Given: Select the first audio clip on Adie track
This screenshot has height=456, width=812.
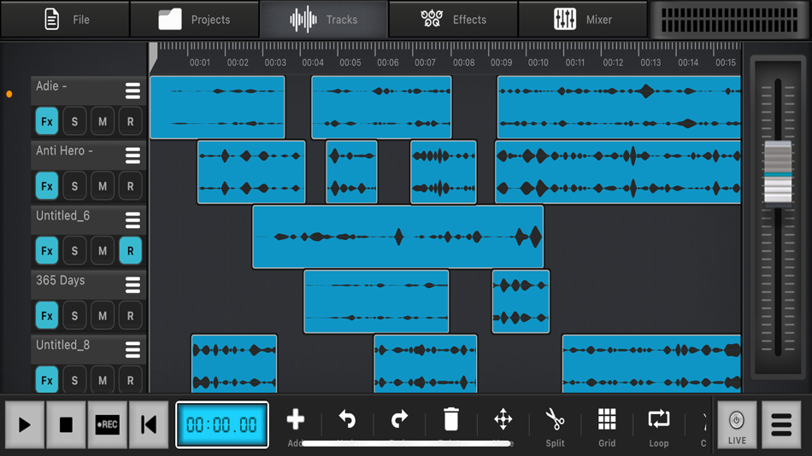Looking at the screenshot, I should point(217,107).
